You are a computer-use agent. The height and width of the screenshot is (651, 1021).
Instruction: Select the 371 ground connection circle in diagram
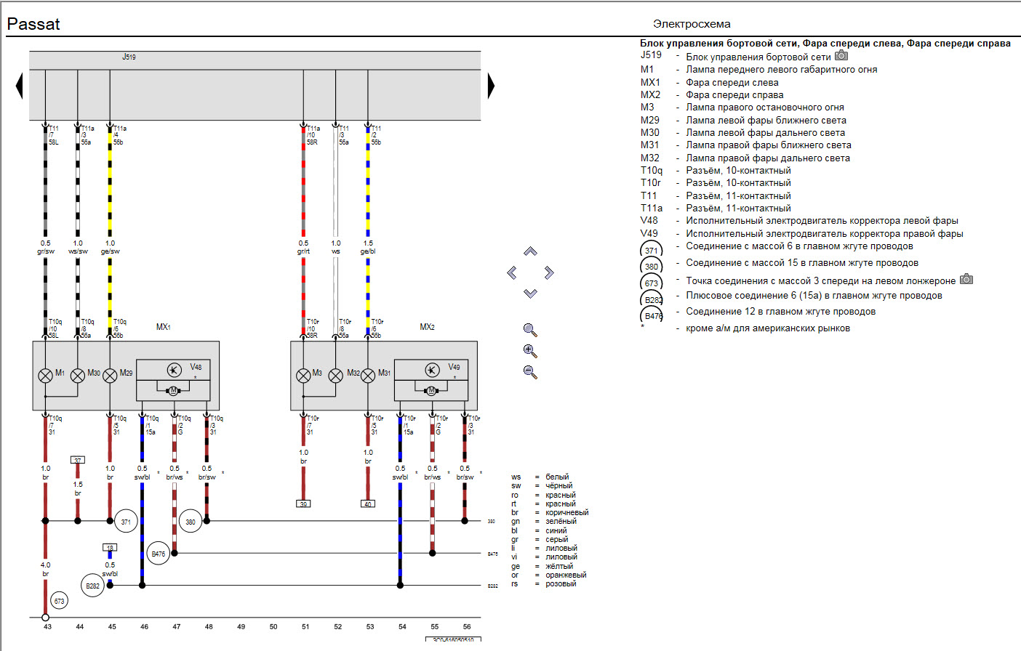(x=126, y=522)
